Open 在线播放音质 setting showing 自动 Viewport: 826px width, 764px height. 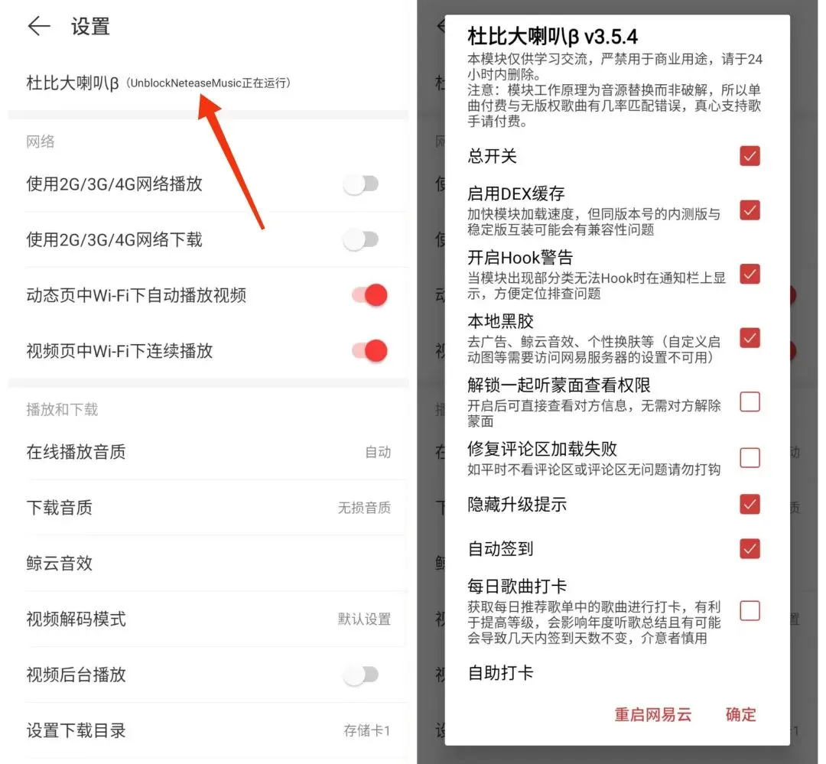click(209, 452)
